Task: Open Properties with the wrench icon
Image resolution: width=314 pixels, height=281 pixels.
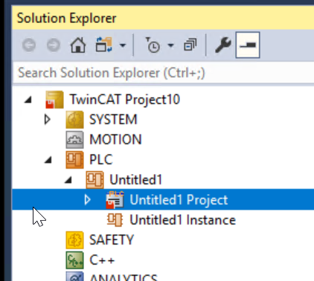Action: point(223,45)
